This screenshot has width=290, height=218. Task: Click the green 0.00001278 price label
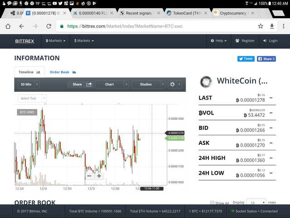tap(175, 138)
